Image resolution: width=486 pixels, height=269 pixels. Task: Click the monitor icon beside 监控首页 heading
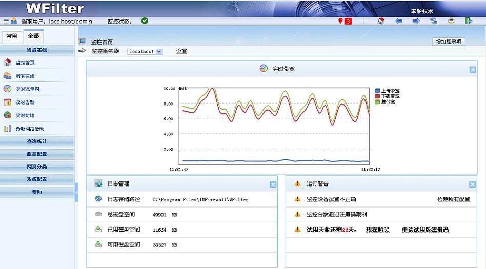pos(82,41)
